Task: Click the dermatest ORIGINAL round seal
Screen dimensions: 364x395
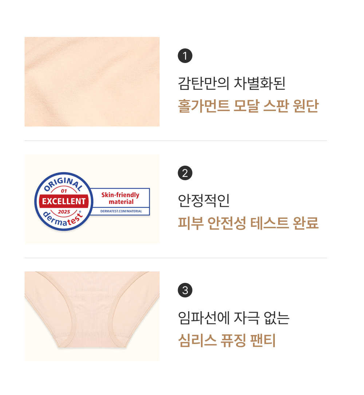Action: pyautogui.click(x=64, y=201)
